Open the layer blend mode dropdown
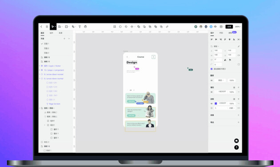 coord(220,80)
